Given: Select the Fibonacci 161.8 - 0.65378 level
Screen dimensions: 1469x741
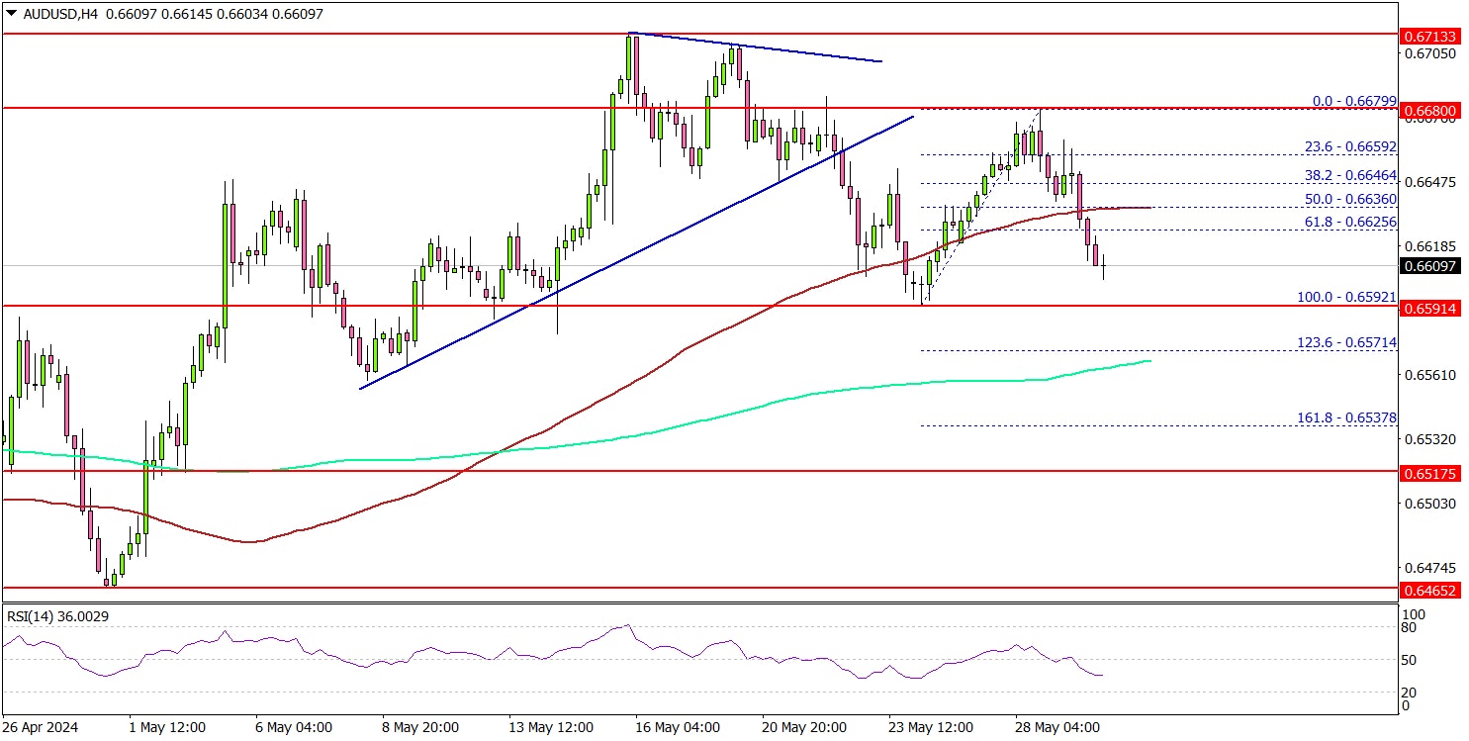Looking at the screenshot, I should (1346, 418).
